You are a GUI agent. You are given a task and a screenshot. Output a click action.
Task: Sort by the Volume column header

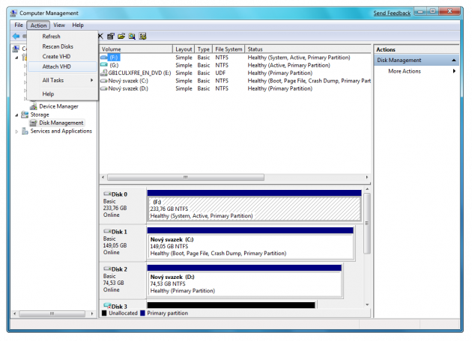pyautogui.click(x=136, y=49)
